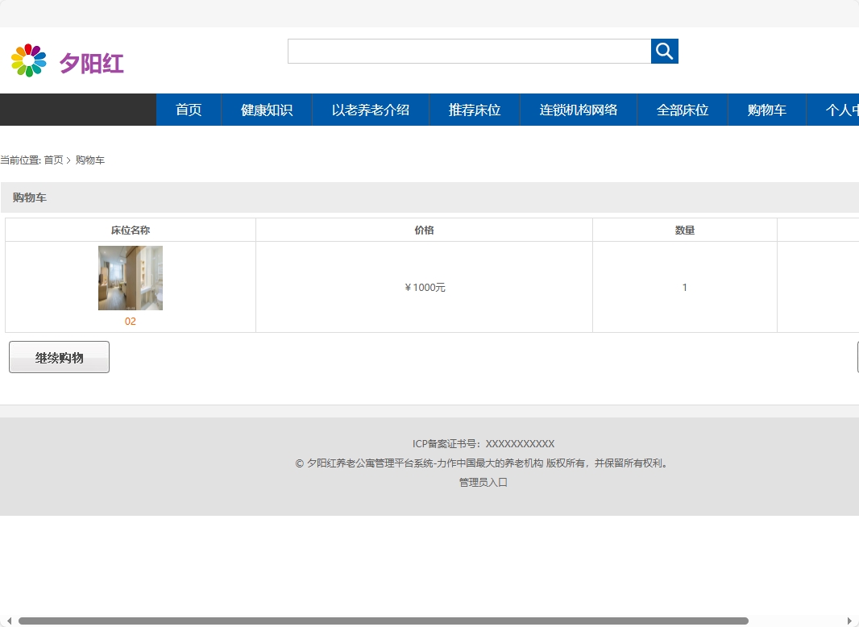Viewport: 859px width, 627px height.
Task: Click inside the search input field
Action: pos(467,50)
